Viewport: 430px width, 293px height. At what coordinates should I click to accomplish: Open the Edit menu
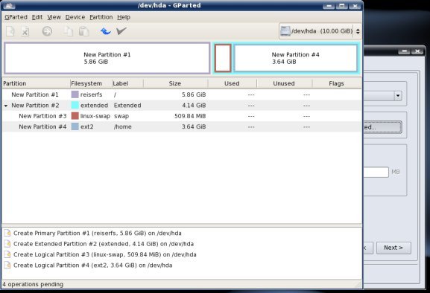coord(37,17)
